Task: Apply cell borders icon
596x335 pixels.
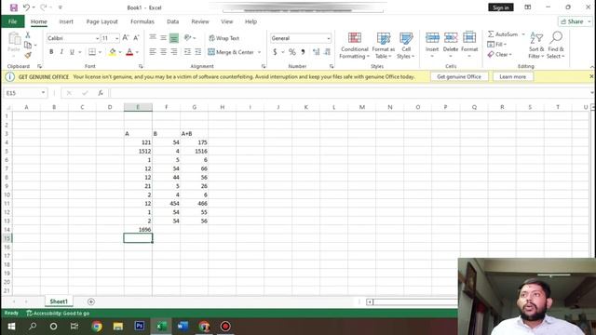Action: [92, 52]
